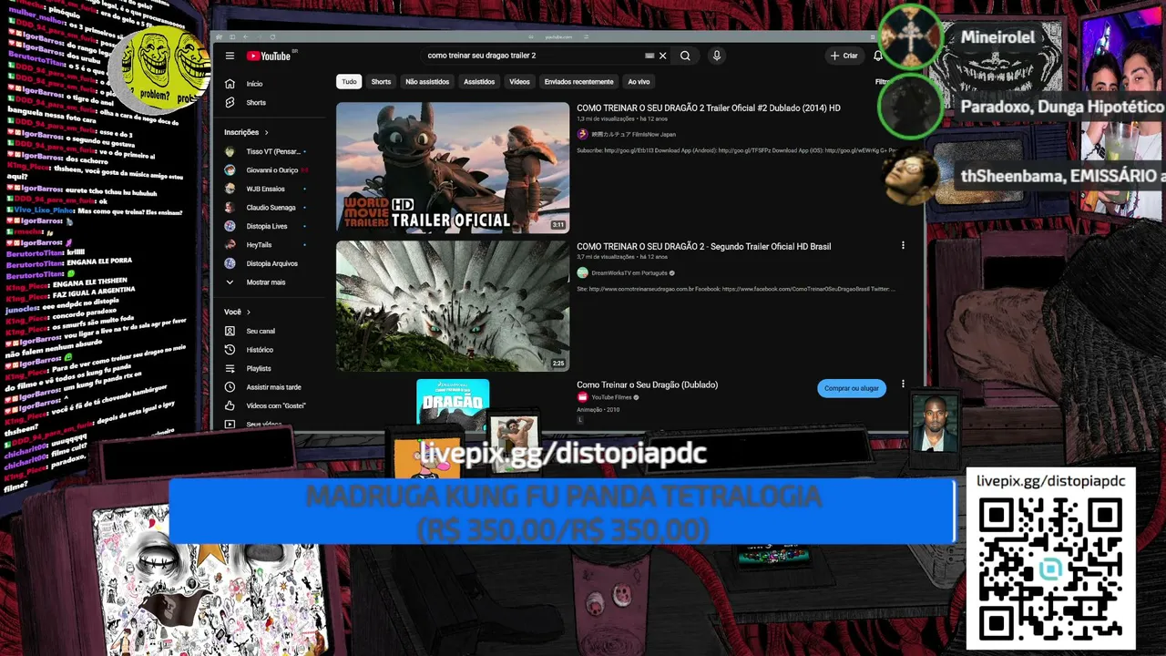The width and height of the screenshot is (1166, 656).
Task: Run search with the magnifying glass button
Action: click(x=685, y=56)
